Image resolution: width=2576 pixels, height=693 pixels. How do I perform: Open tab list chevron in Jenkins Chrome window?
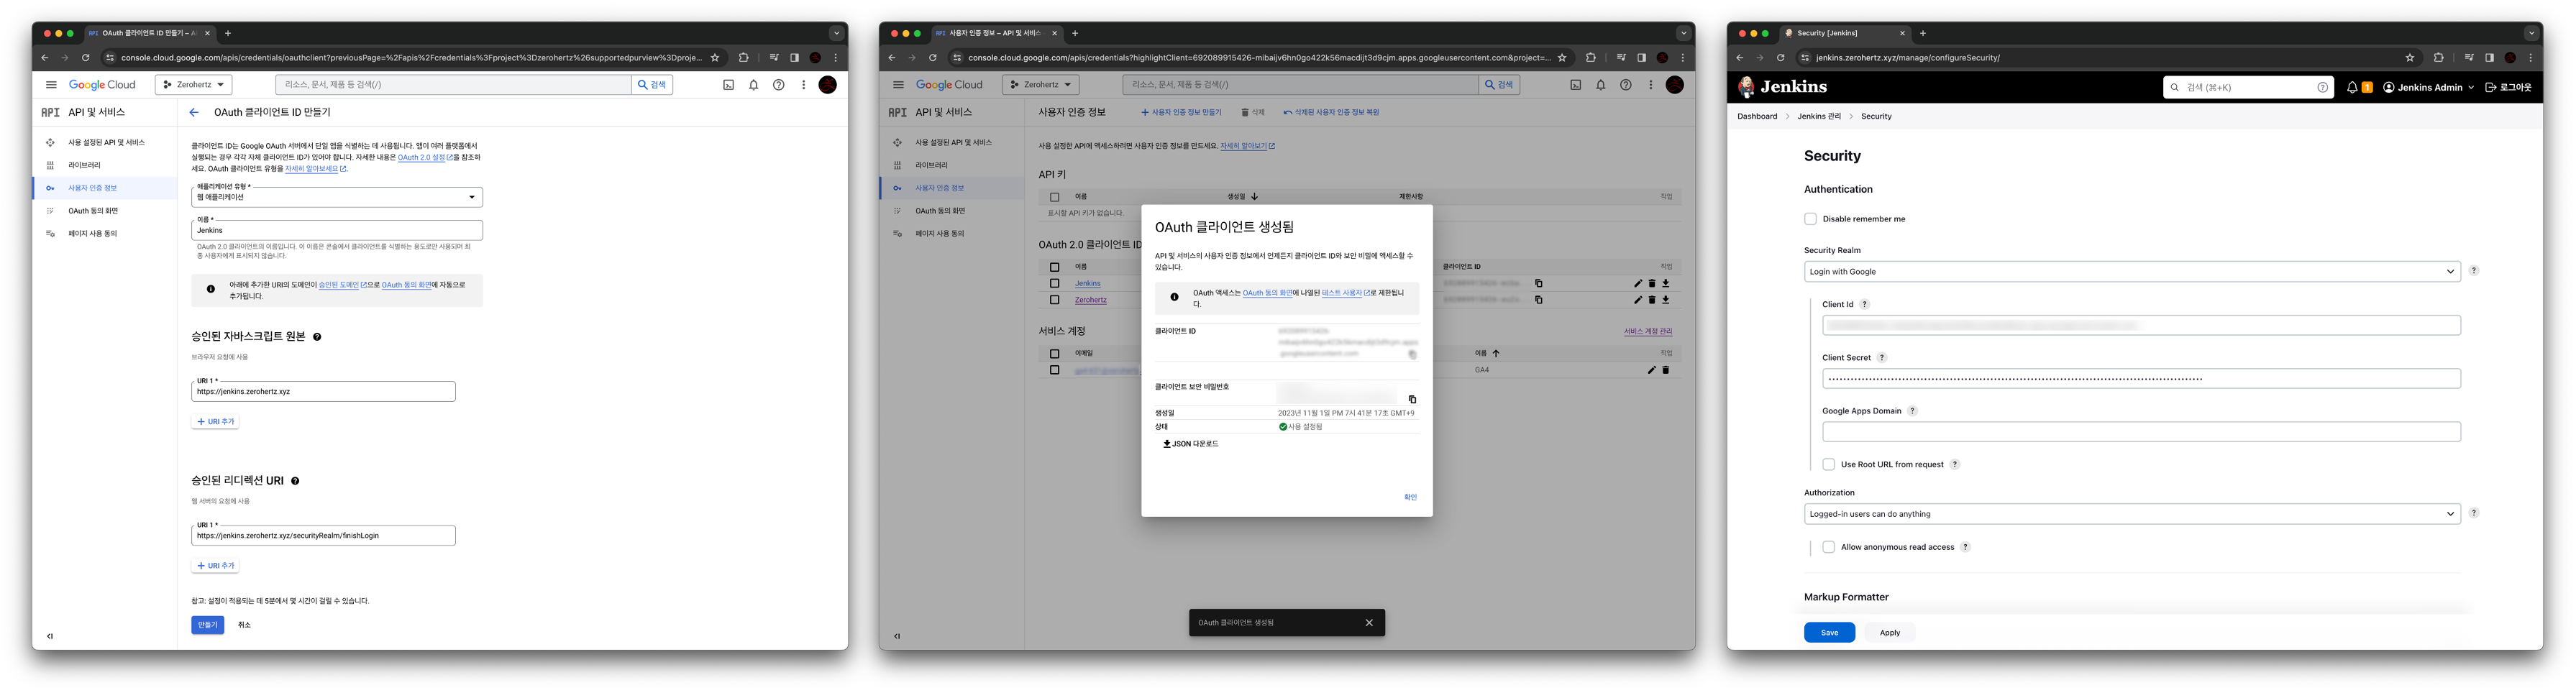[2531, 33]
